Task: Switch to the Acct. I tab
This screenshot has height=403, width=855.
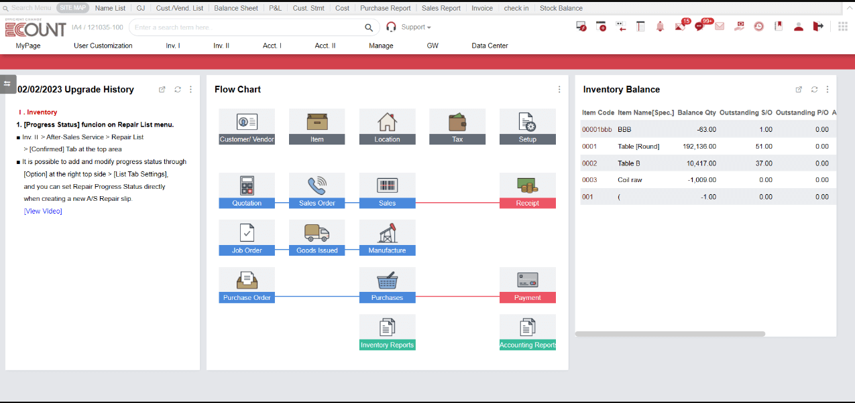Action: tap(272, 46)
